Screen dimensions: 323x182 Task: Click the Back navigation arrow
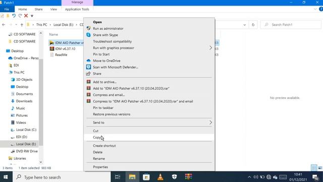(4, 25)
